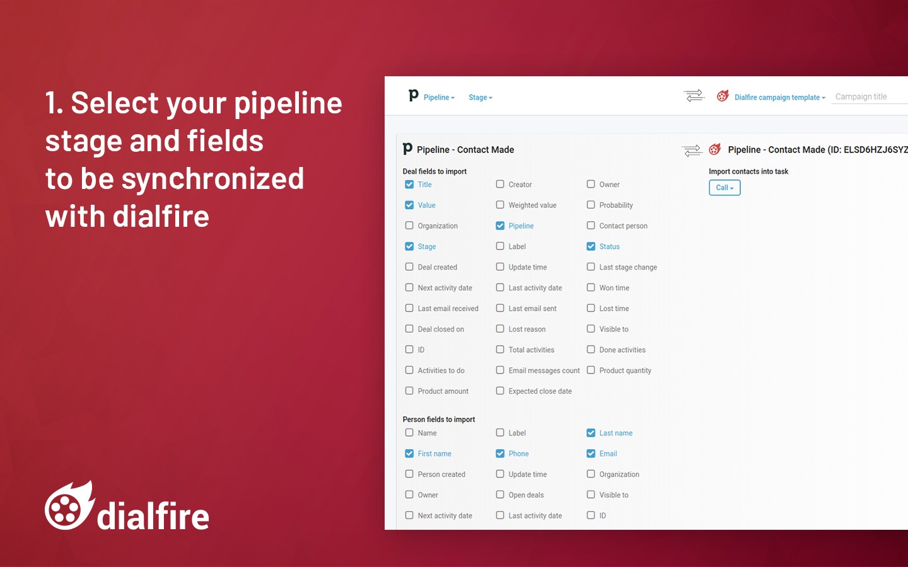
Task: Open the Stage dropdown
Action: point(480,98)
